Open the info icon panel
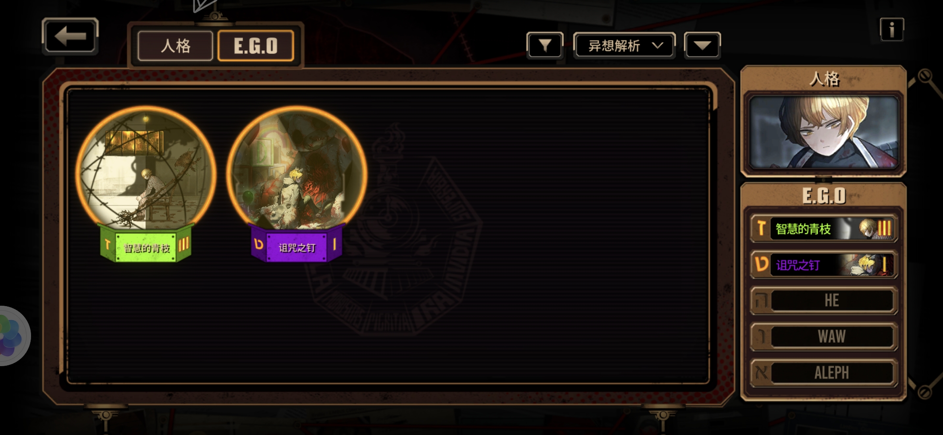Image resolution: width=943 pixels, height=435 pixels. (891, 29)
